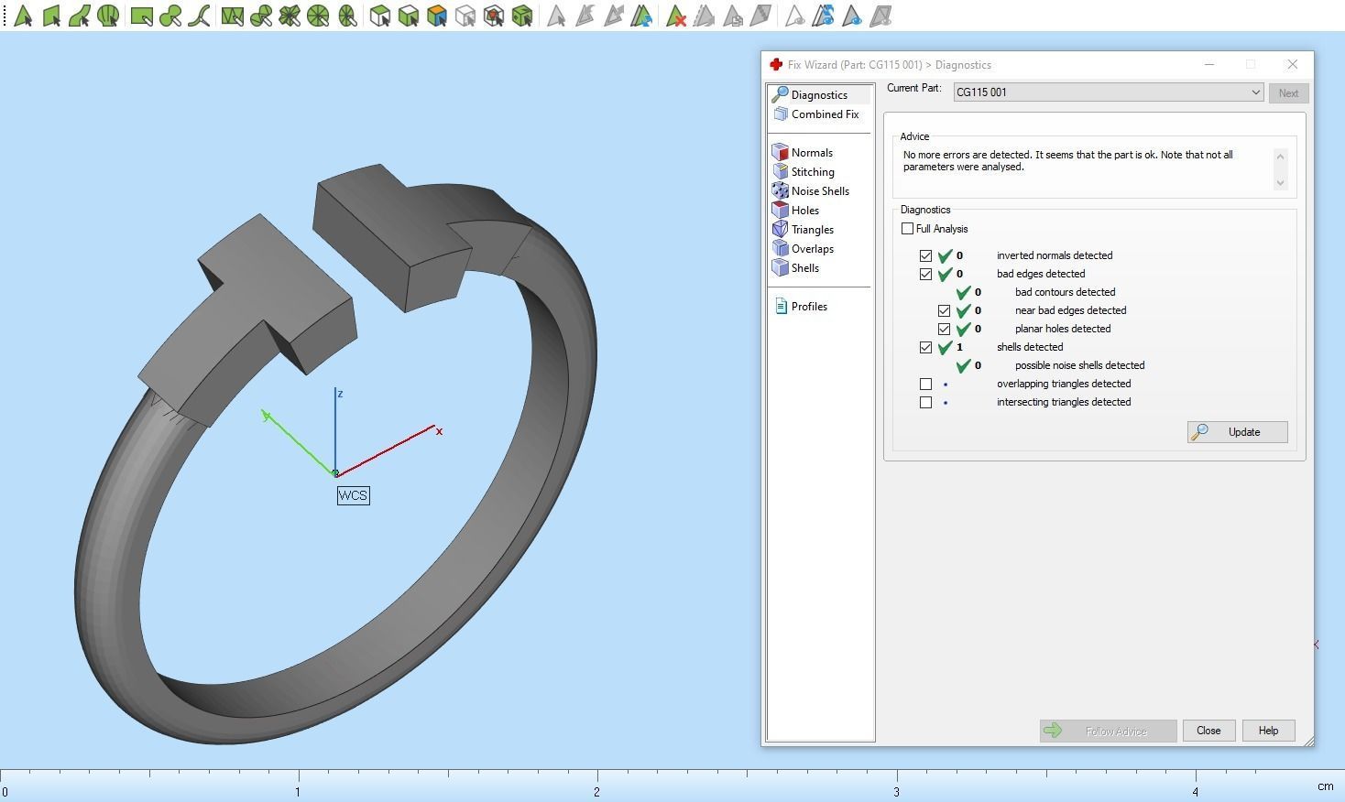Click the "possible noise shells detected" text
This screenshot has height=802, width=1345.
1079,366
